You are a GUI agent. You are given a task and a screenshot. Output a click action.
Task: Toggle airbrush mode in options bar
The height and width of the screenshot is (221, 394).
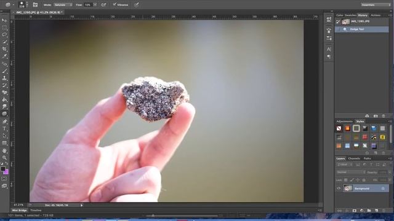[x=103, y=5]
